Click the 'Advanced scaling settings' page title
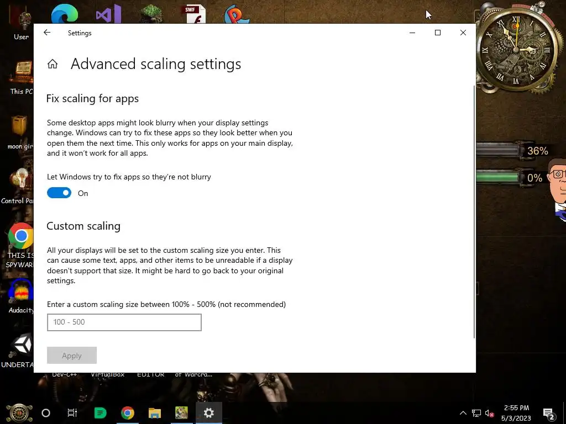Screen dimensions: 566x424 click(156, 64)
